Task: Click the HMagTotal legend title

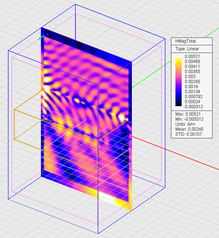Action: 185,41
